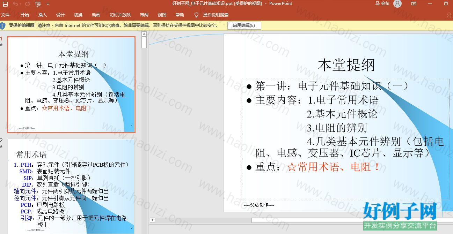Screen dimensions: 453x234
Task: Open the 文件 menu
Action: pos(5,15)
